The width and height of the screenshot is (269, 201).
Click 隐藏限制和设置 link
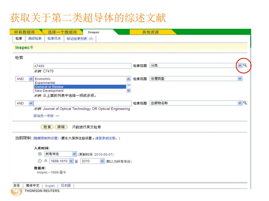point(46,138)
